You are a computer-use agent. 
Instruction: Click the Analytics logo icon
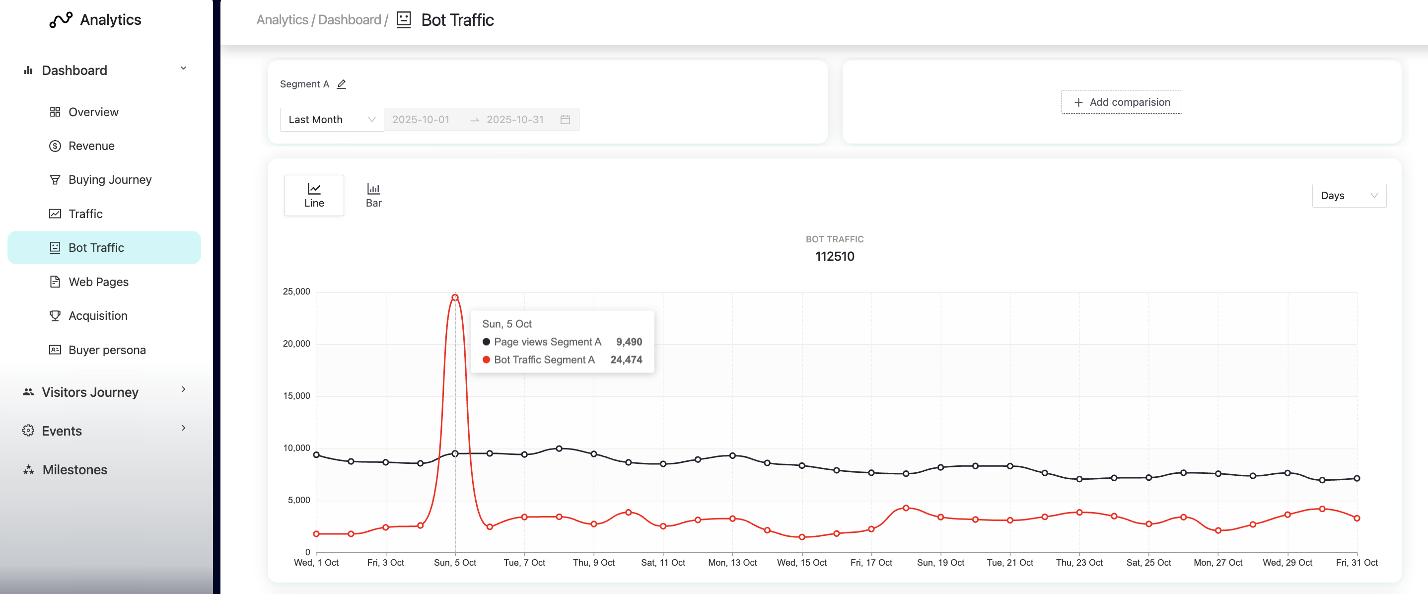coord(61,20)
